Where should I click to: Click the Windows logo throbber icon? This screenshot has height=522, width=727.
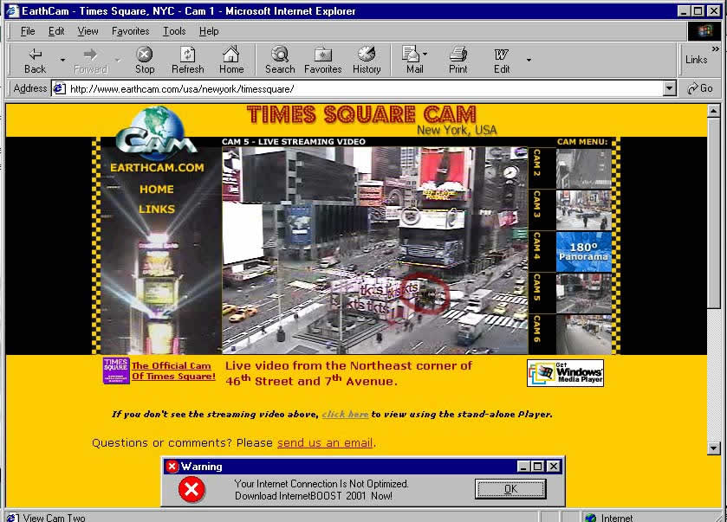click(704, 31)
